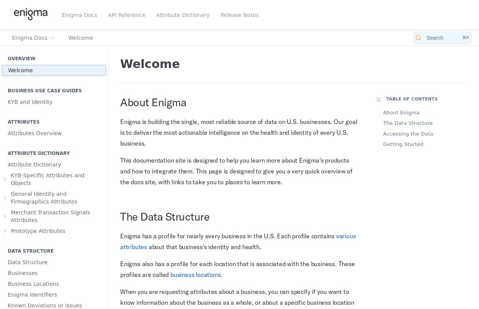Click the Enigma logo
This screenshot has height=309, width=479.
pos(31,15)
